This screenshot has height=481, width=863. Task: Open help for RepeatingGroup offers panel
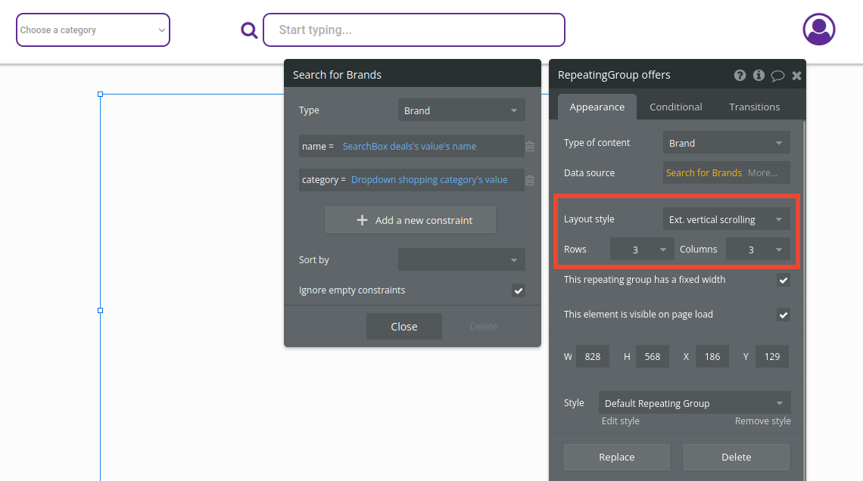point(740,75)
